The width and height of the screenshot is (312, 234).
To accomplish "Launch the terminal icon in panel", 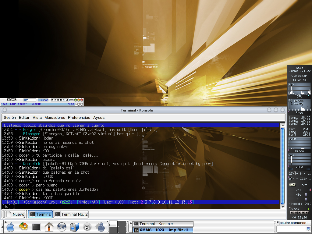I will pos(36,227).
